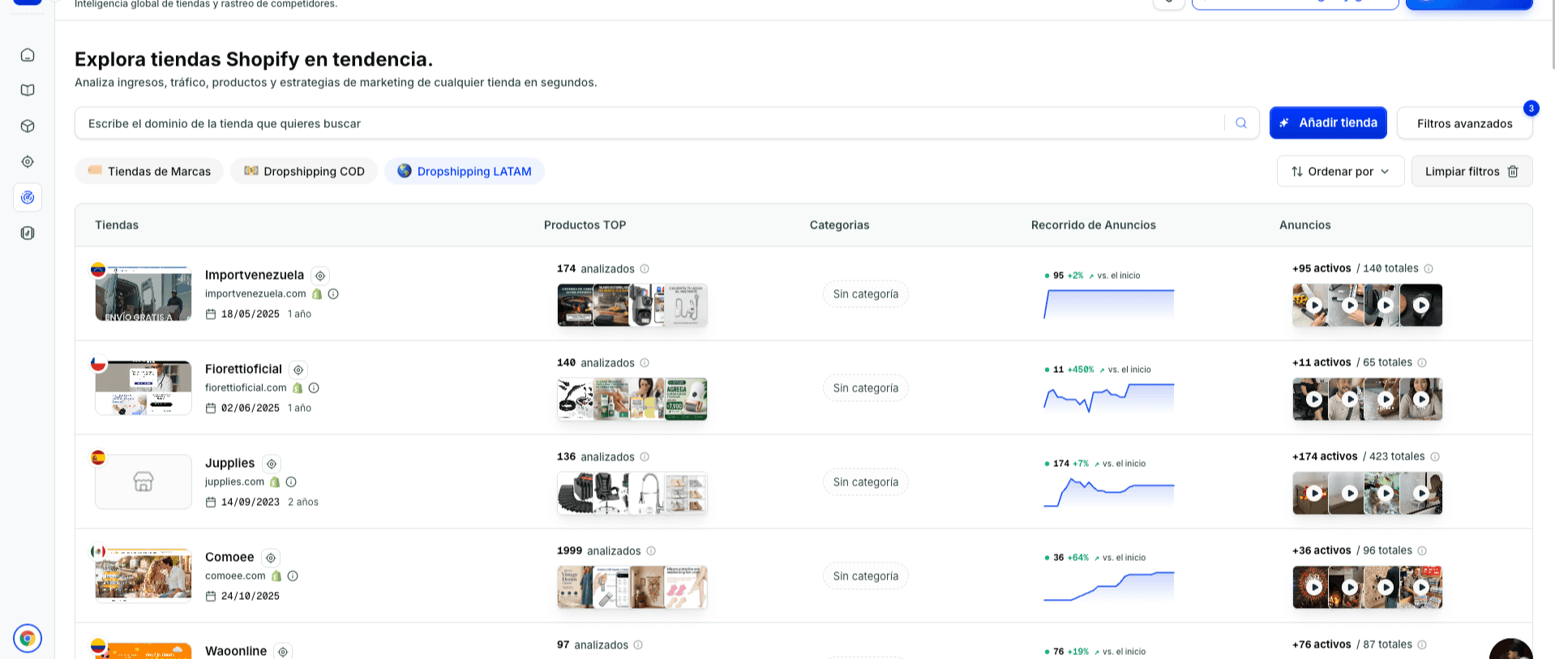The height and width of the screenshot is (659, 1555).
Task: Click Shopify icon next to jupplies.com
Action: click(275, 482)
